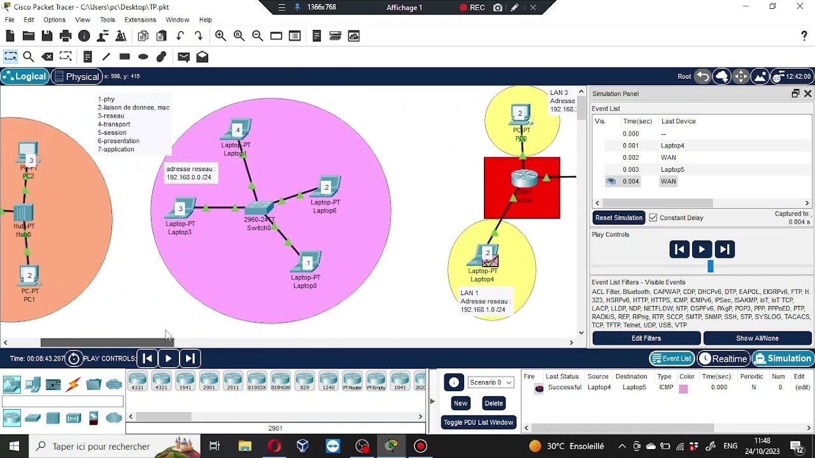
Task: Open the Edit menu
Action: (x=29, y=20)
